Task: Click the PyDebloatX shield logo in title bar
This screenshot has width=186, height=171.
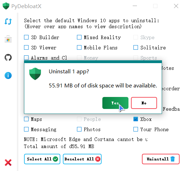Action: (6, 6)
